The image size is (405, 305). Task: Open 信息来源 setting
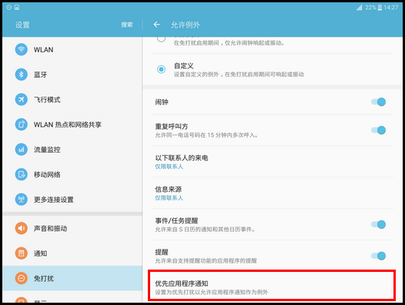[273, 193]
